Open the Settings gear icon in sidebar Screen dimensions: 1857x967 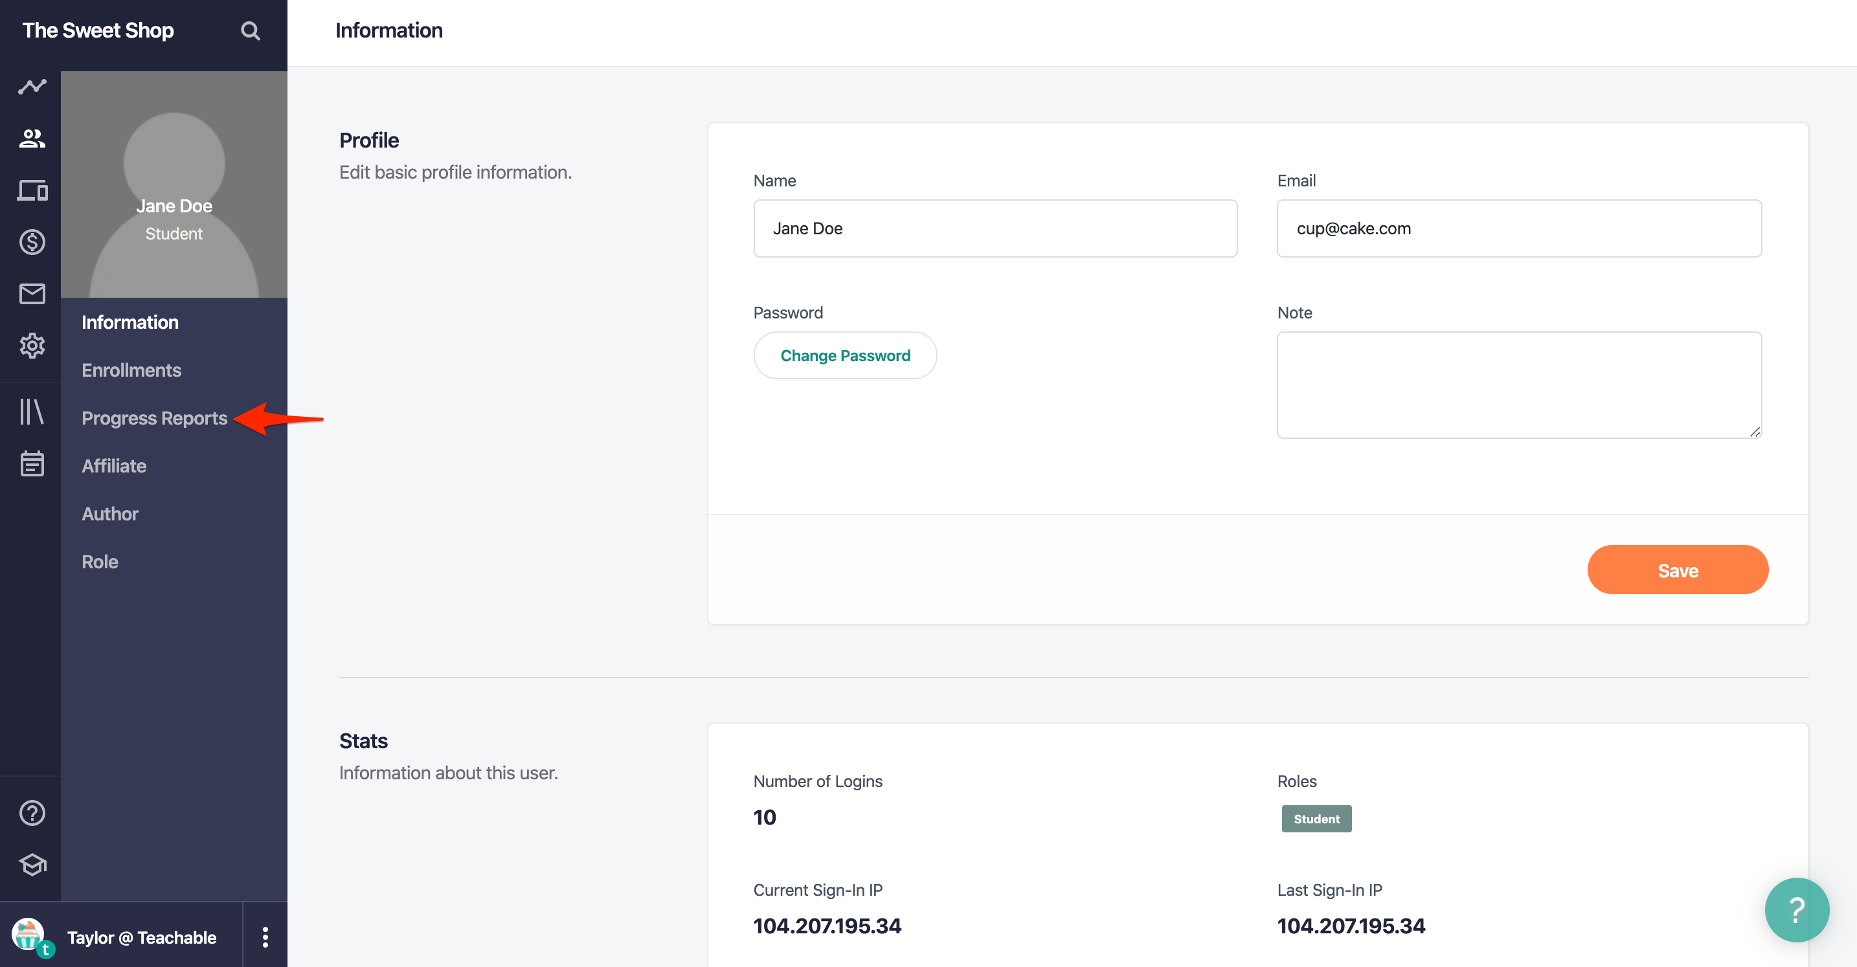[32, 346]
